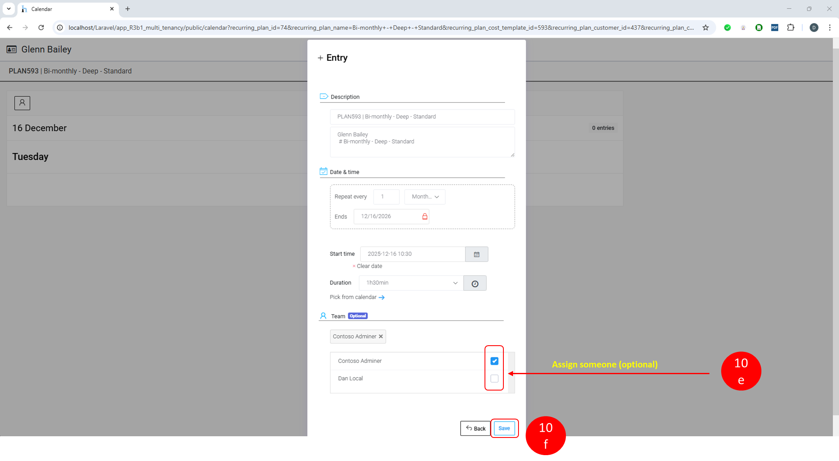The height and width of the screenshot is (461, 839).
Task: Expand the Duration 1h30min dropdown
Action: pyautogui.click(x=411, y=283)
